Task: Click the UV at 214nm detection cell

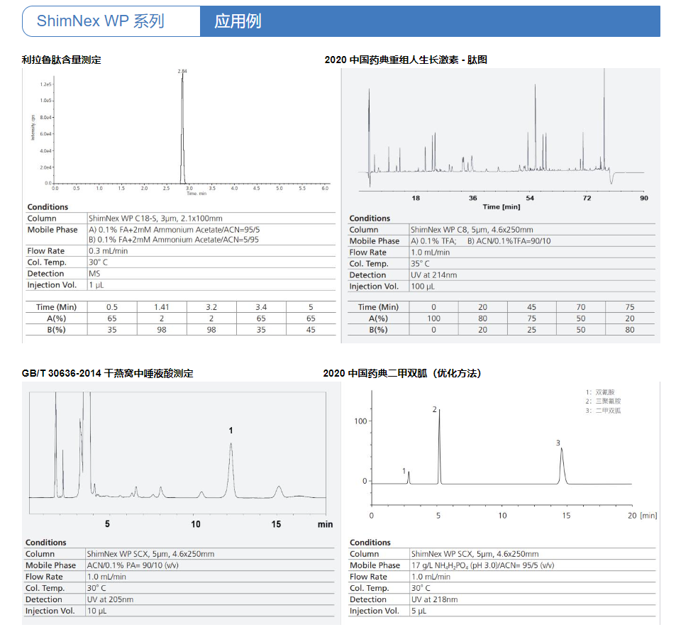Action: (434, 275)
